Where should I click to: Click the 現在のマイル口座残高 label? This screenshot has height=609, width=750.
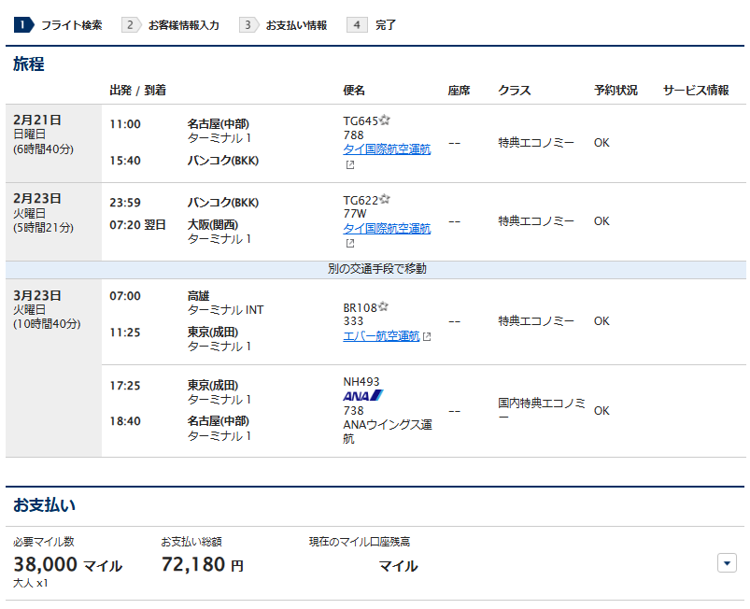360,542
